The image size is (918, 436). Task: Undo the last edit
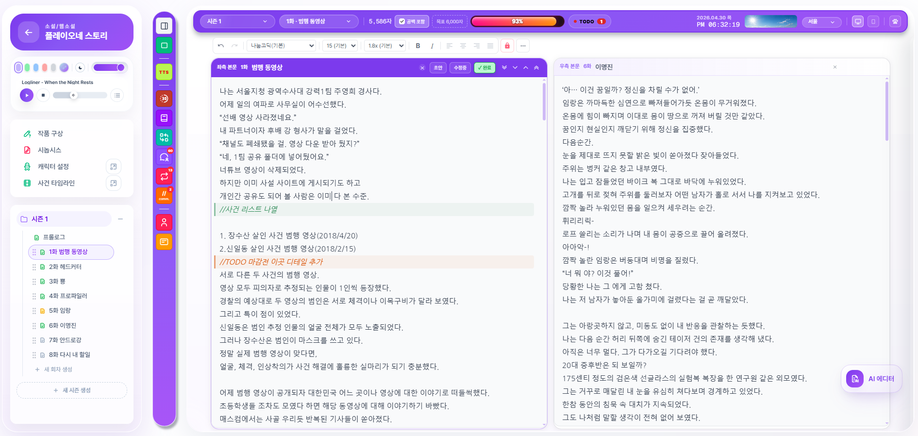pos(221,46)
